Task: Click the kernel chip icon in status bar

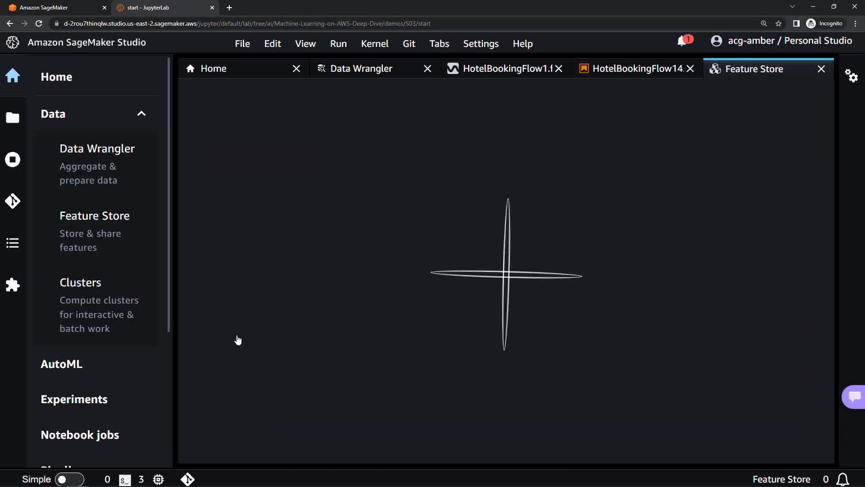Action: (x=158, y=479)
